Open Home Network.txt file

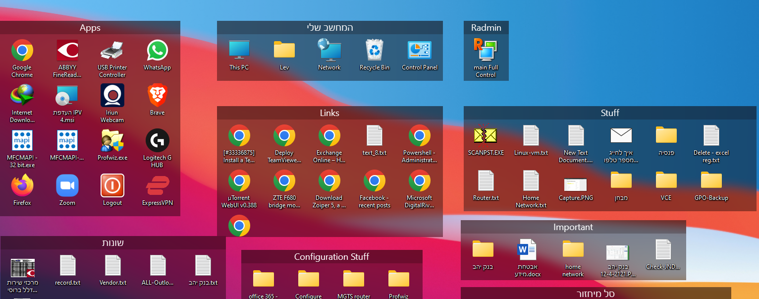click(531, 180)
